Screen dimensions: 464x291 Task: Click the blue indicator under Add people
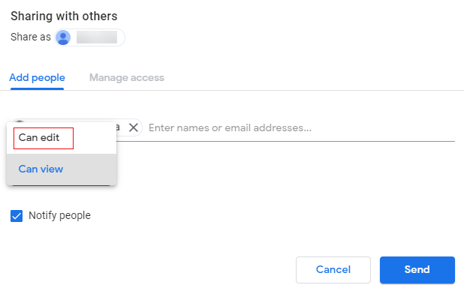pyautogui.click(x=37, y=88)
